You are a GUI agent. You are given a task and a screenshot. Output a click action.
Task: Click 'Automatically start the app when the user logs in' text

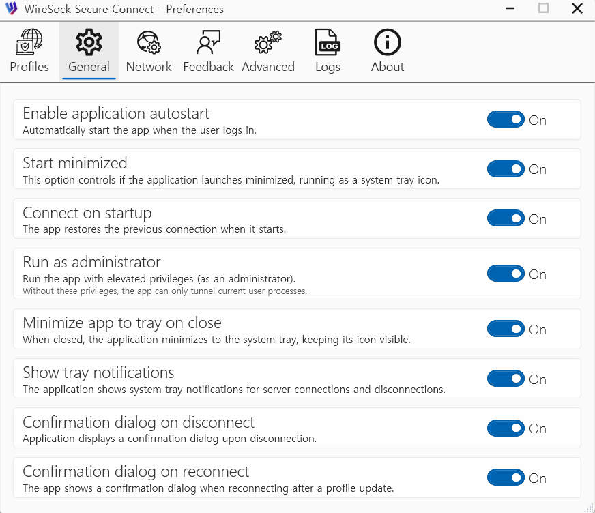pyautogui.click(x=139, y=130)
